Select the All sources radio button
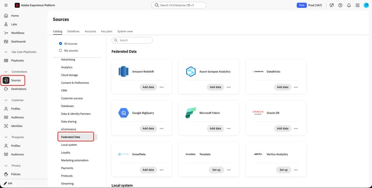The image size is (372, 188). point(61,44)
